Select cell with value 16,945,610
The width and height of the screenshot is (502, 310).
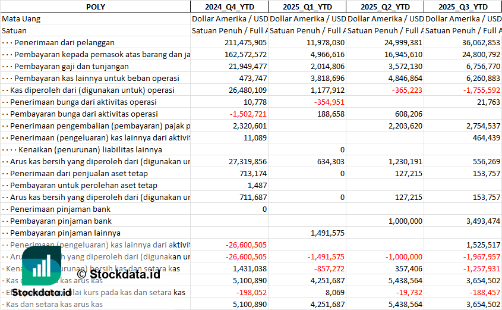[x=385, y=55]
